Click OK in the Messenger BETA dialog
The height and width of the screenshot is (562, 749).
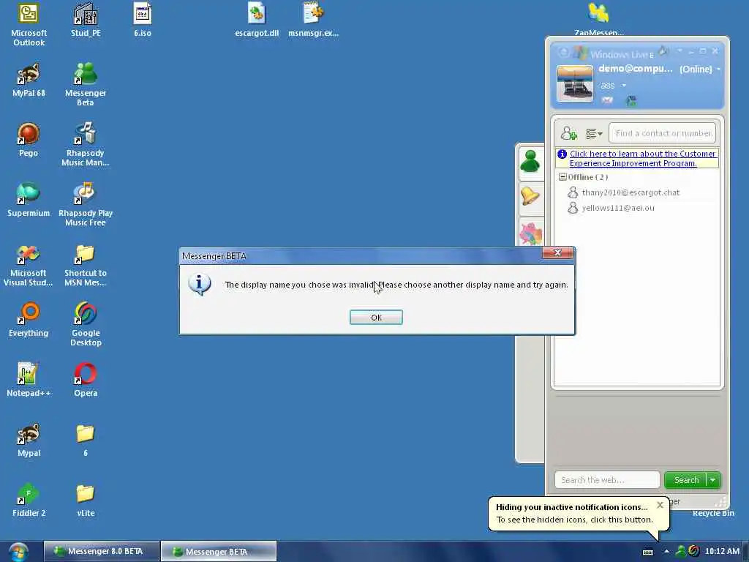tap(376, 318)
